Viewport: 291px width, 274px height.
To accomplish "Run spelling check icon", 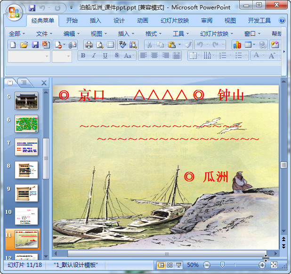I will (122, 45).
